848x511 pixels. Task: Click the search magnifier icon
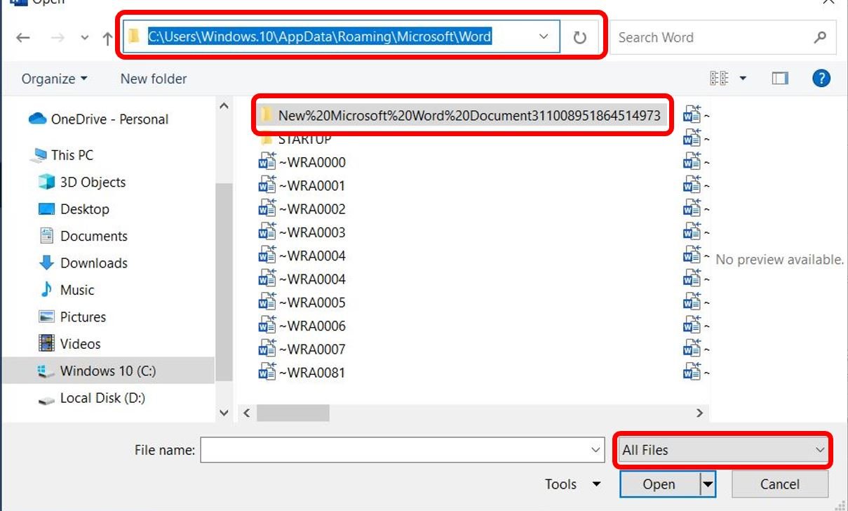click(820, 37)
